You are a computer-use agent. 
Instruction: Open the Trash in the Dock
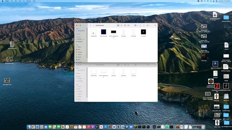tap(203, 127)
